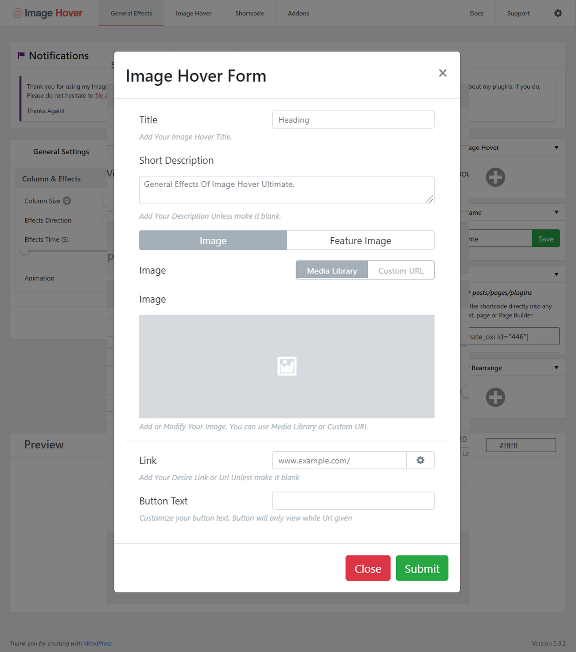Click the green Submit button
The height and width of the screenshot is (652, 576).
pyautogui.click(x=422, y=568)
